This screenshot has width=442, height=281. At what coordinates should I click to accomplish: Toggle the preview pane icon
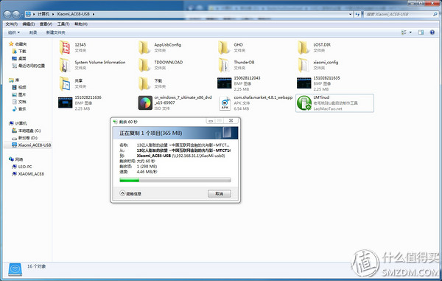421,32
